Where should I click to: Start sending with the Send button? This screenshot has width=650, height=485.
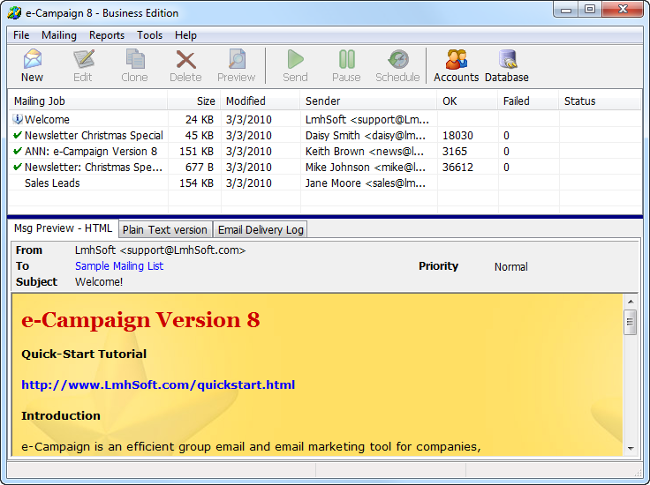click(x=295, y=66)
